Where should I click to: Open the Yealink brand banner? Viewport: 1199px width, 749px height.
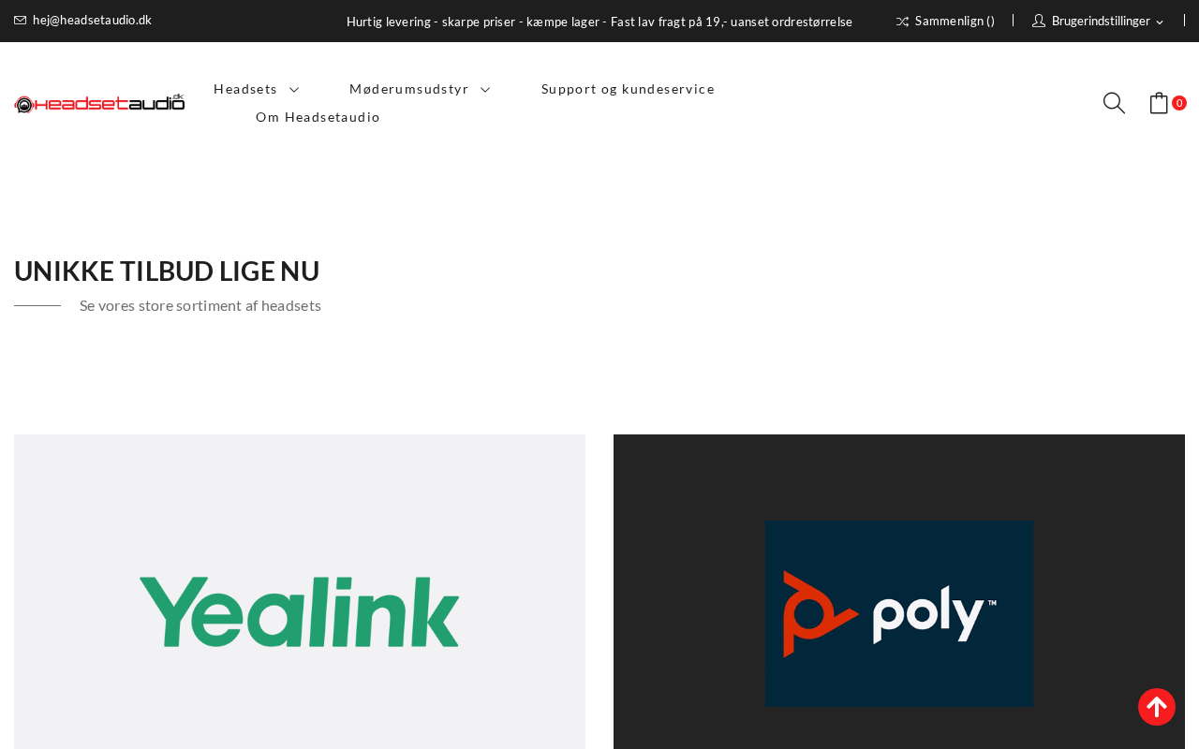pos(300,592)
